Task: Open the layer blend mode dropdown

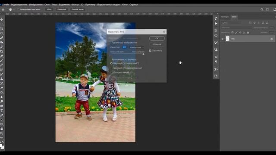Action: 236,28
